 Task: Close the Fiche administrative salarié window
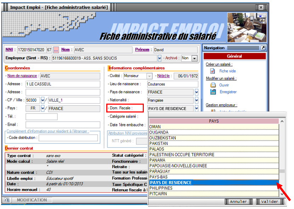coord(261,7)
